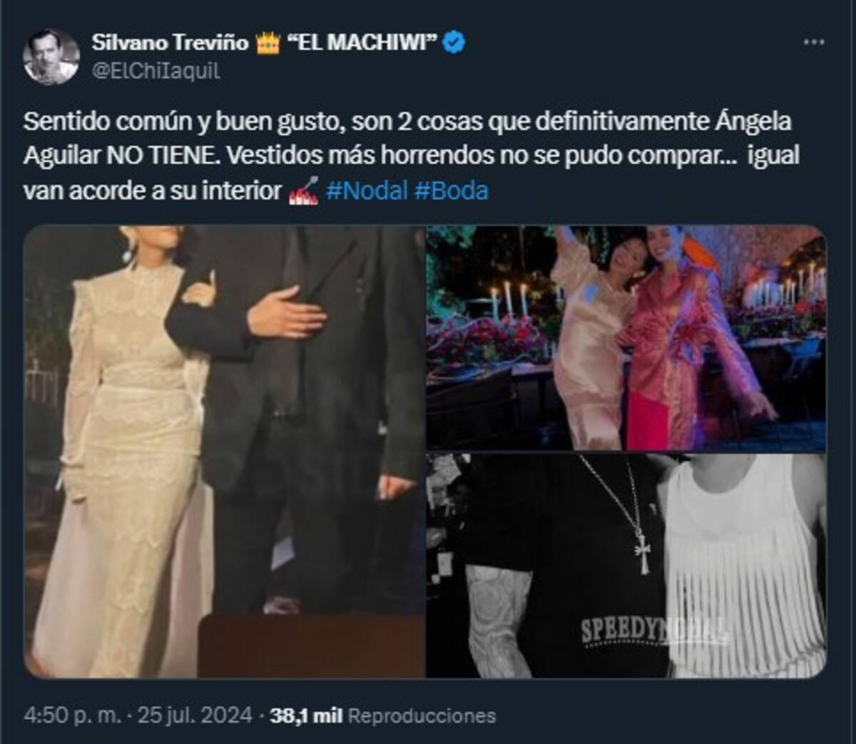Screen dimensions: 856x744
Task: Click the 25 jul. 2024 date
Action: [x=195, y=715]
